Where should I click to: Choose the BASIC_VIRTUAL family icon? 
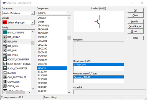[5, 32]
